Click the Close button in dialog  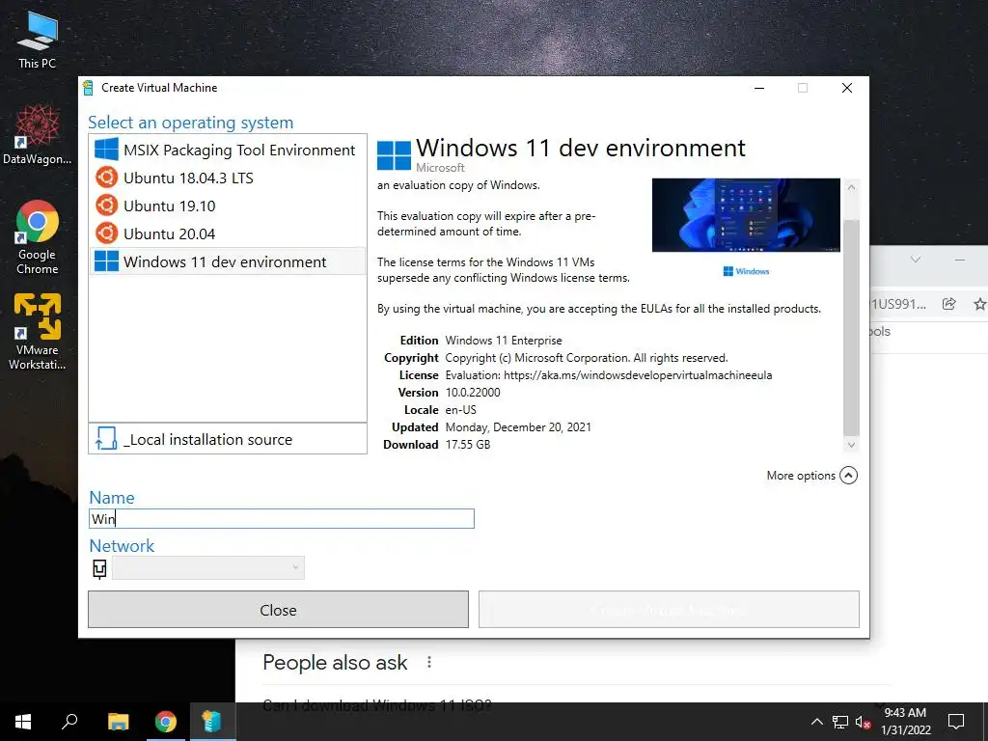tap(278, 610)
